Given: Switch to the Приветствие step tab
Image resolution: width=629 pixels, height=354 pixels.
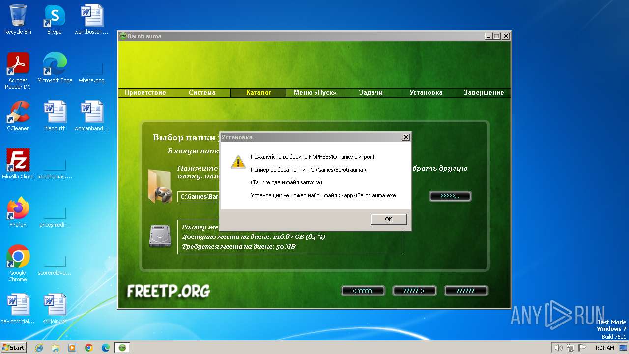Looking at the screenshot, I should point(145,93).
